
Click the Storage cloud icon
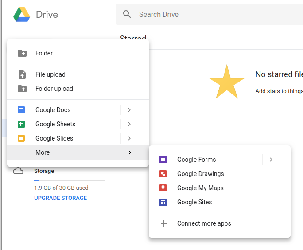pos(18,171)
